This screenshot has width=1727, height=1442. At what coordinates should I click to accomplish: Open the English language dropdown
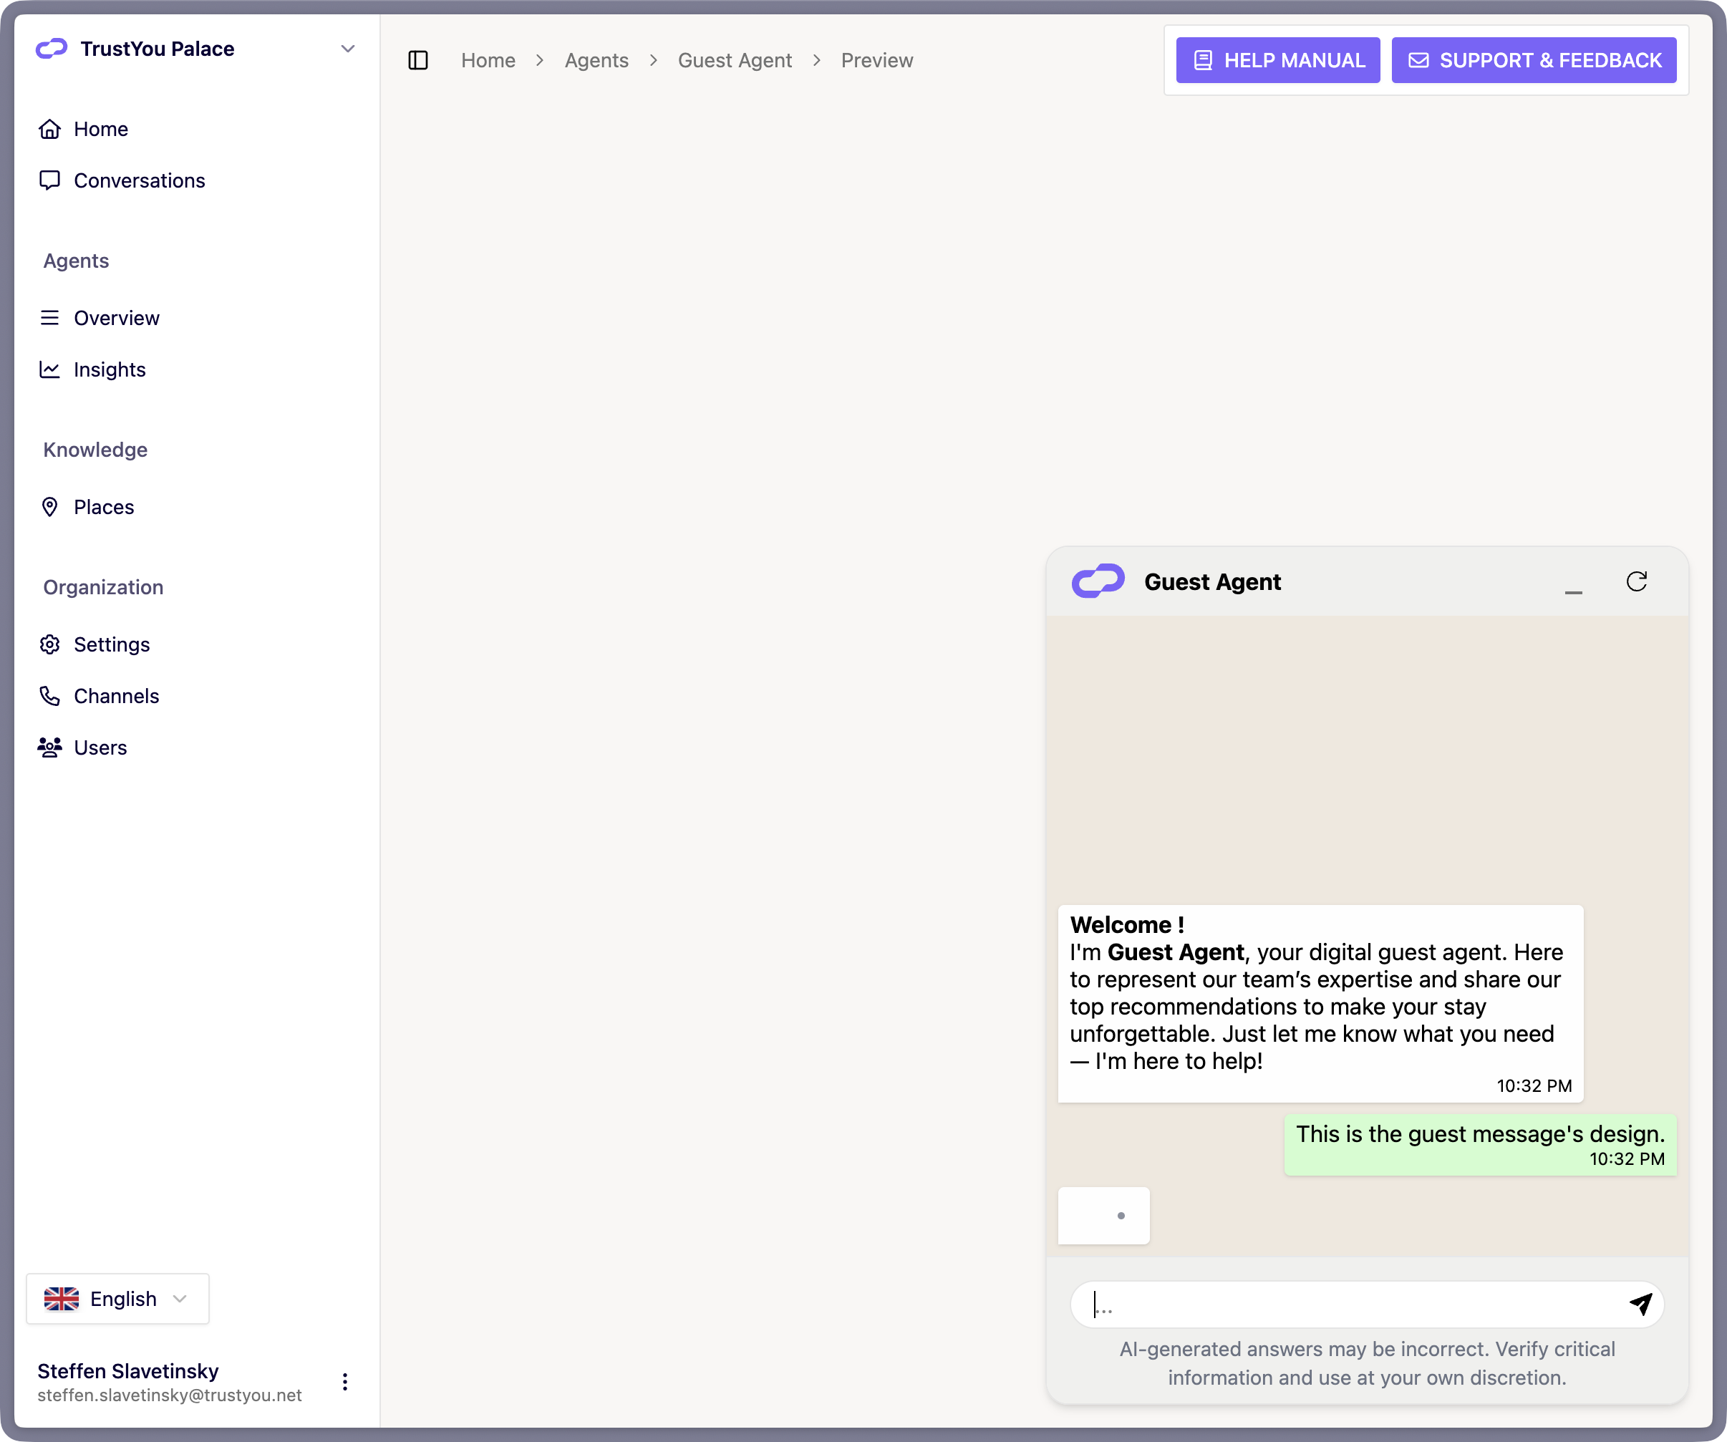click(117, 1299)
